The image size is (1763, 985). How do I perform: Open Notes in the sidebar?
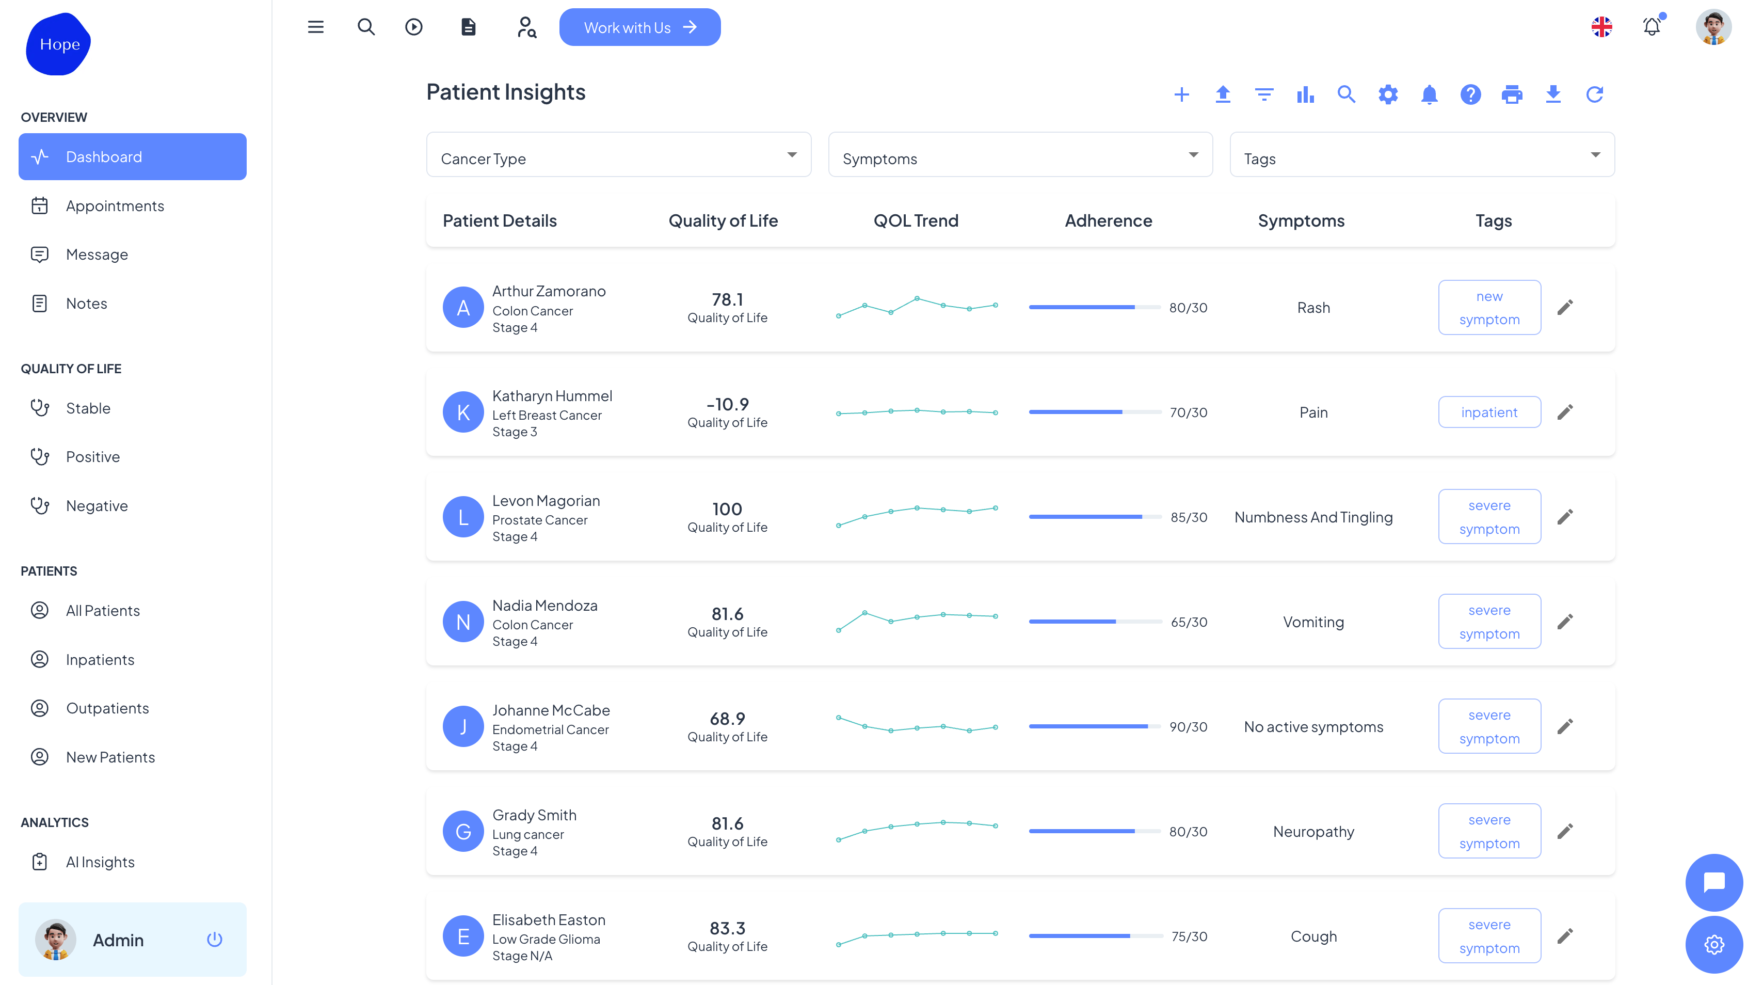(x=132, y=303)
